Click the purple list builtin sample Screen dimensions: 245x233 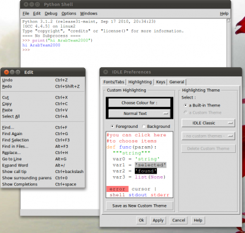141,177
